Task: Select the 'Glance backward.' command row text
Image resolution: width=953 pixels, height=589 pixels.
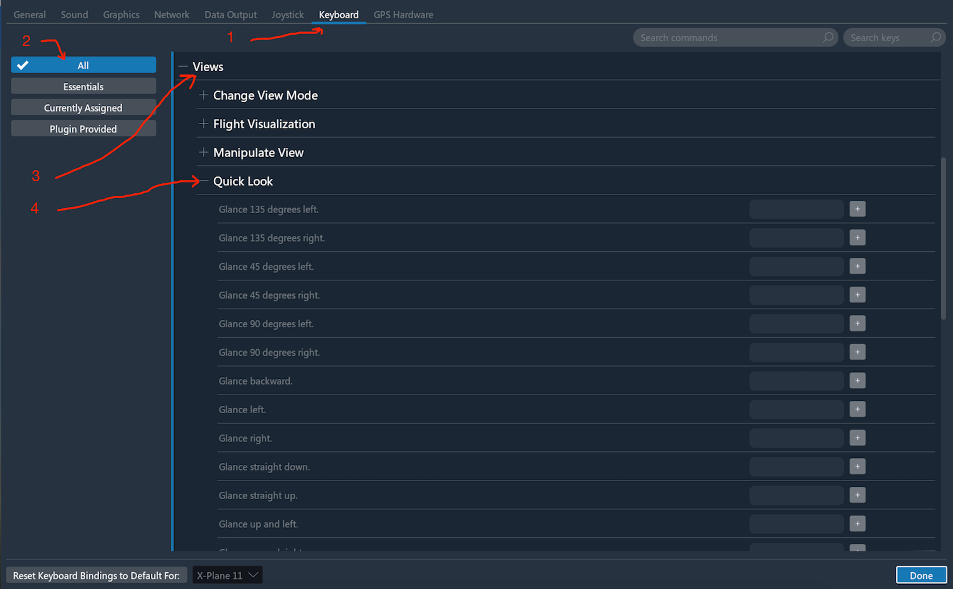Action: point(256,381)
